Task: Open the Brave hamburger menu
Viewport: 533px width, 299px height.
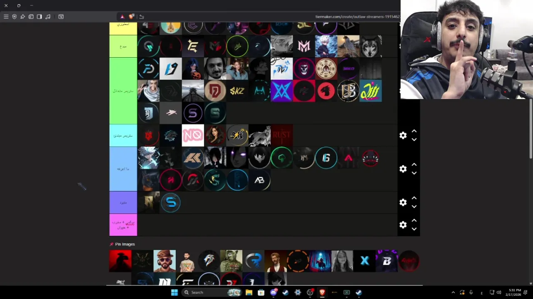Action: click(6, 17)
